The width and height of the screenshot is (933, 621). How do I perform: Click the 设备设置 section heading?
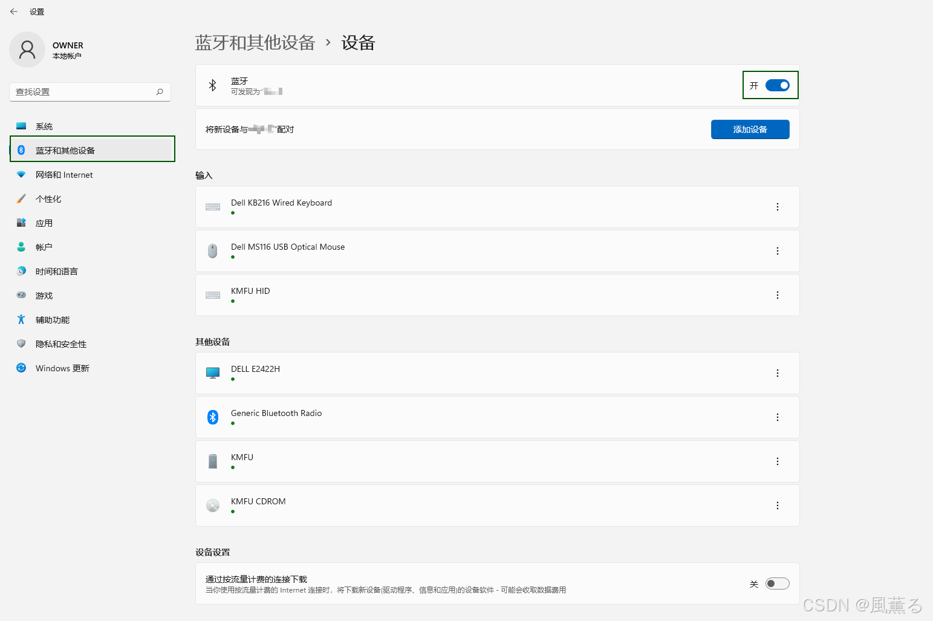coord(212,552)
